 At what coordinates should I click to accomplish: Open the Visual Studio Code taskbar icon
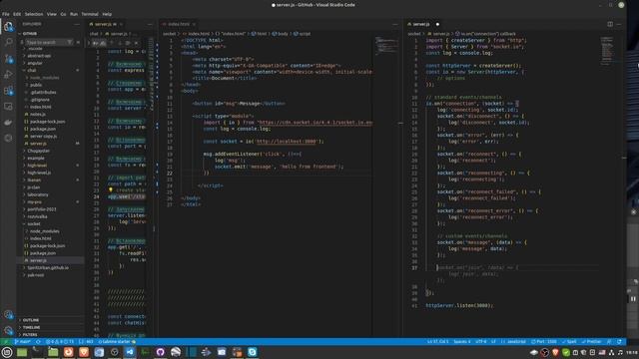(130, 352)
